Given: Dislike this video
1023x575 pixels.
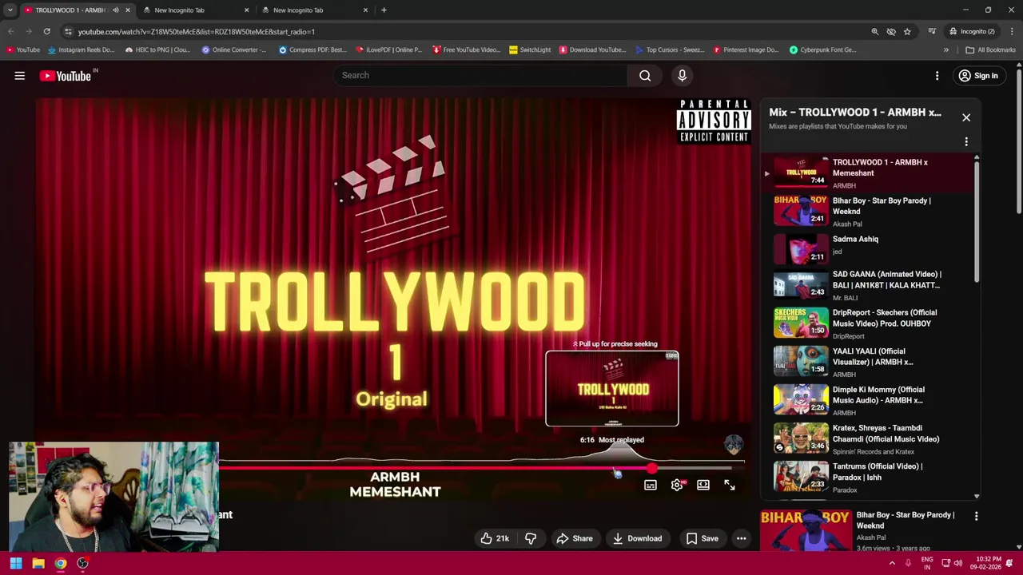Looking at the screenshot, I should coord(531,538).
